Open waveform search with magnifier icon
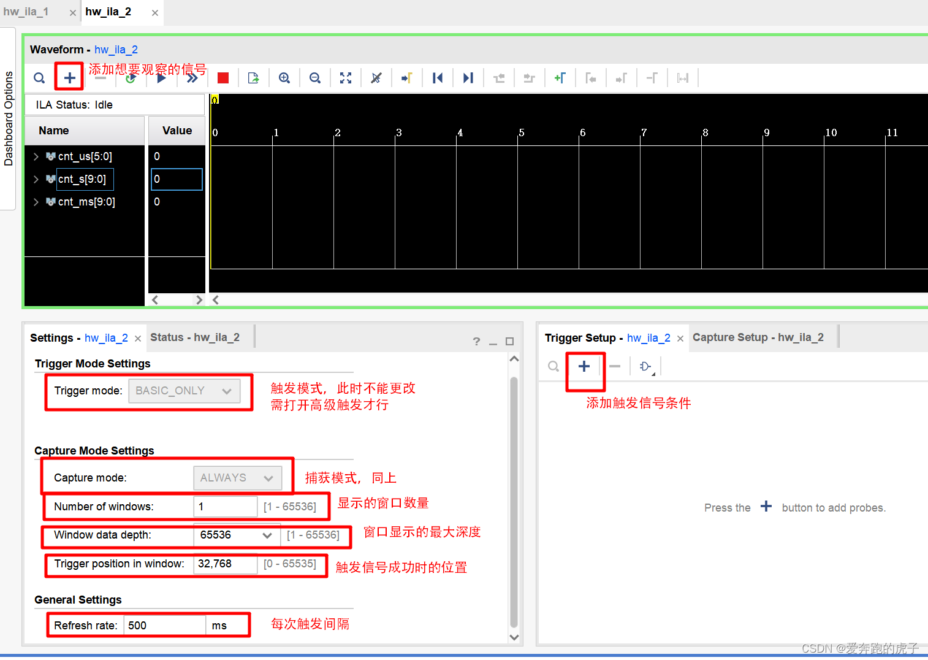Screen dimensions: 928x660 point(39,77)
